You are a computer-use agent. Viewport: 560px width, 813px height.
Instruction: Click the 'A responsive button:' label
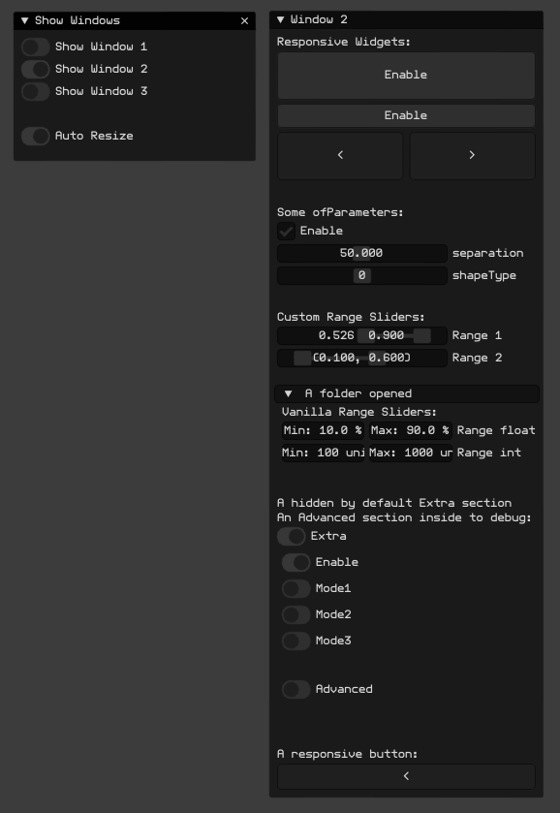coord(348,754)
